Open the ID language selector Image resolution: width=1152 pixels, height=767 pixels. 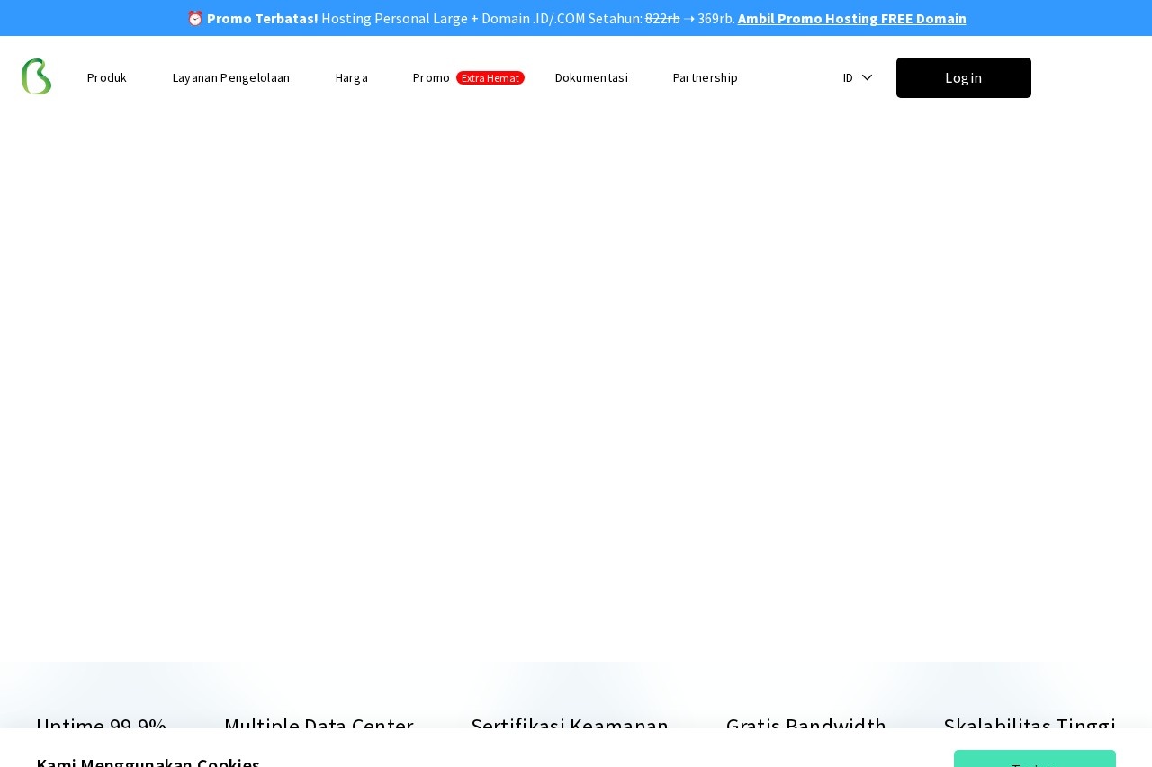click(847, 77)
